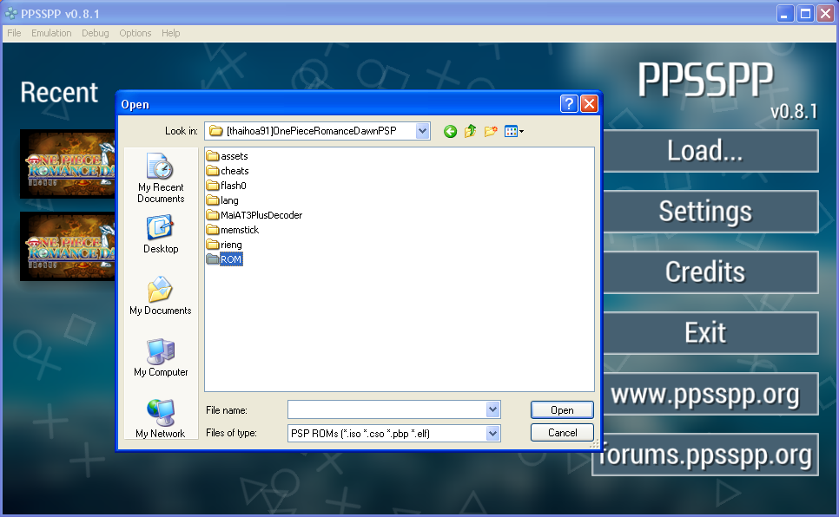Click the PPSSPP title bar app icon
This screenshot has width=839, height=517.
coord(10,13)
